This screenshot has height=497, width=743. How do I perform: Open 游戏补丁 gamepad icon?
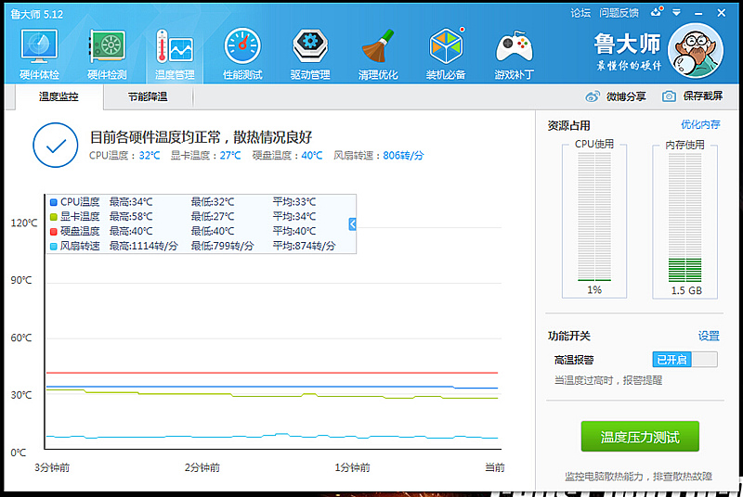515,54
